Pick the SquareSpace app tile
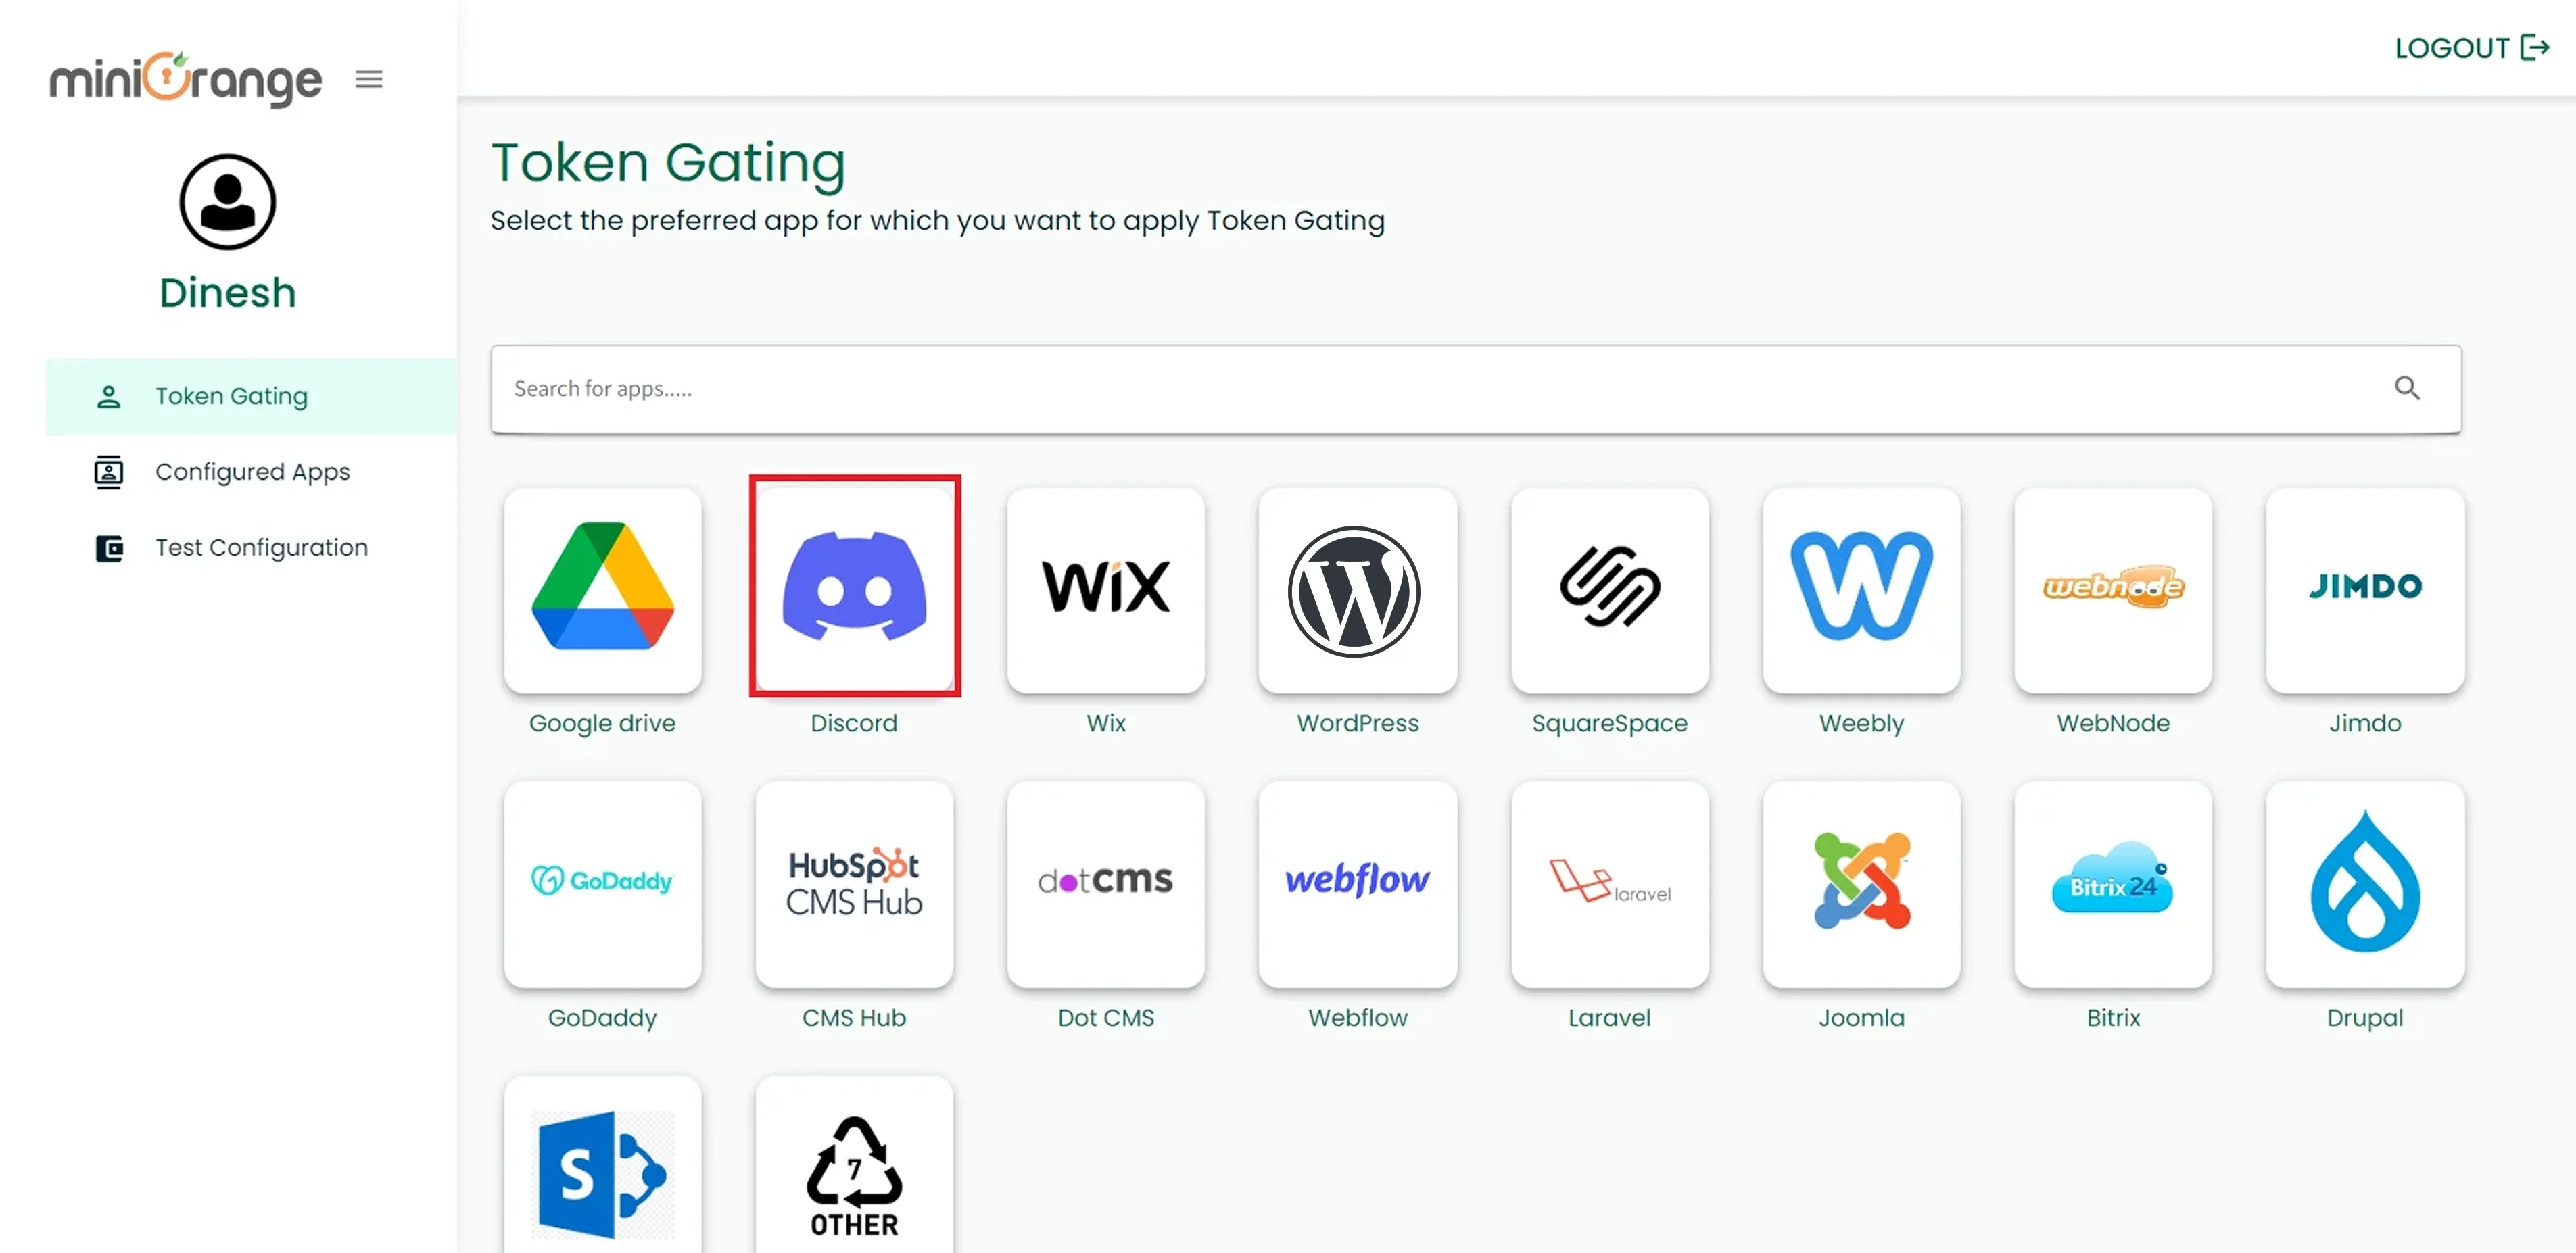This screenshot has height=1253, width=2576. coord(1610,589)
